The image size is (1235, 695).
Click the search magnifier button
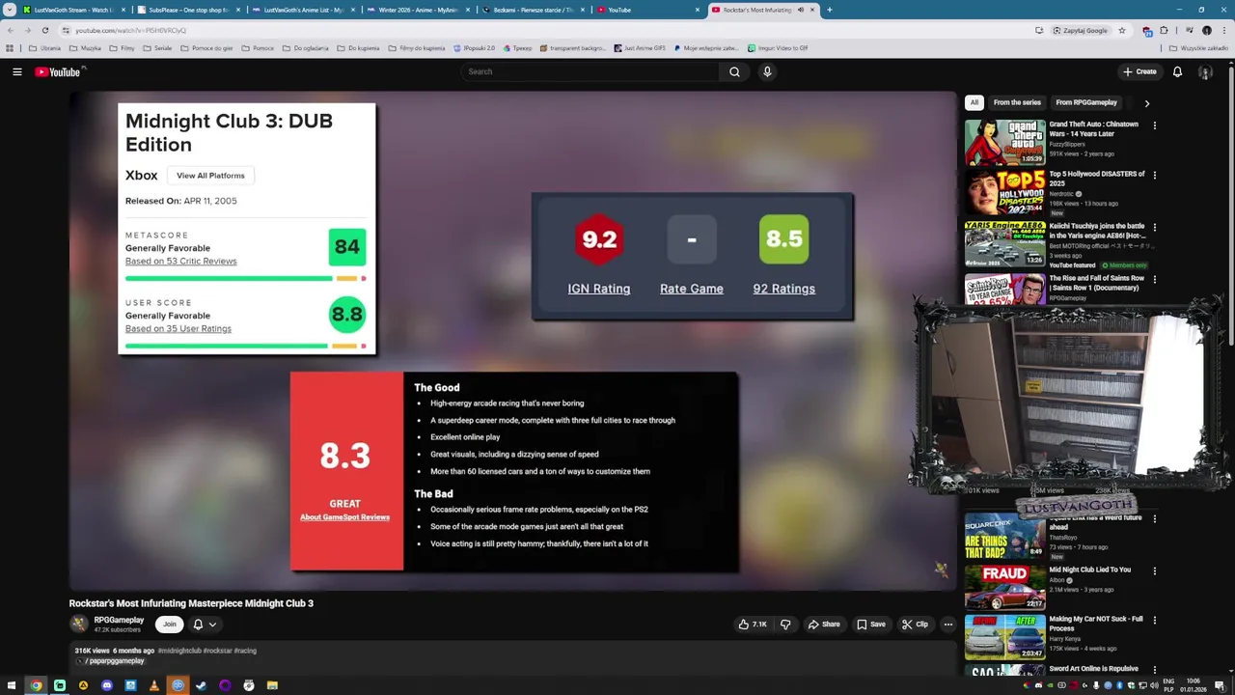tap(734, 71)
